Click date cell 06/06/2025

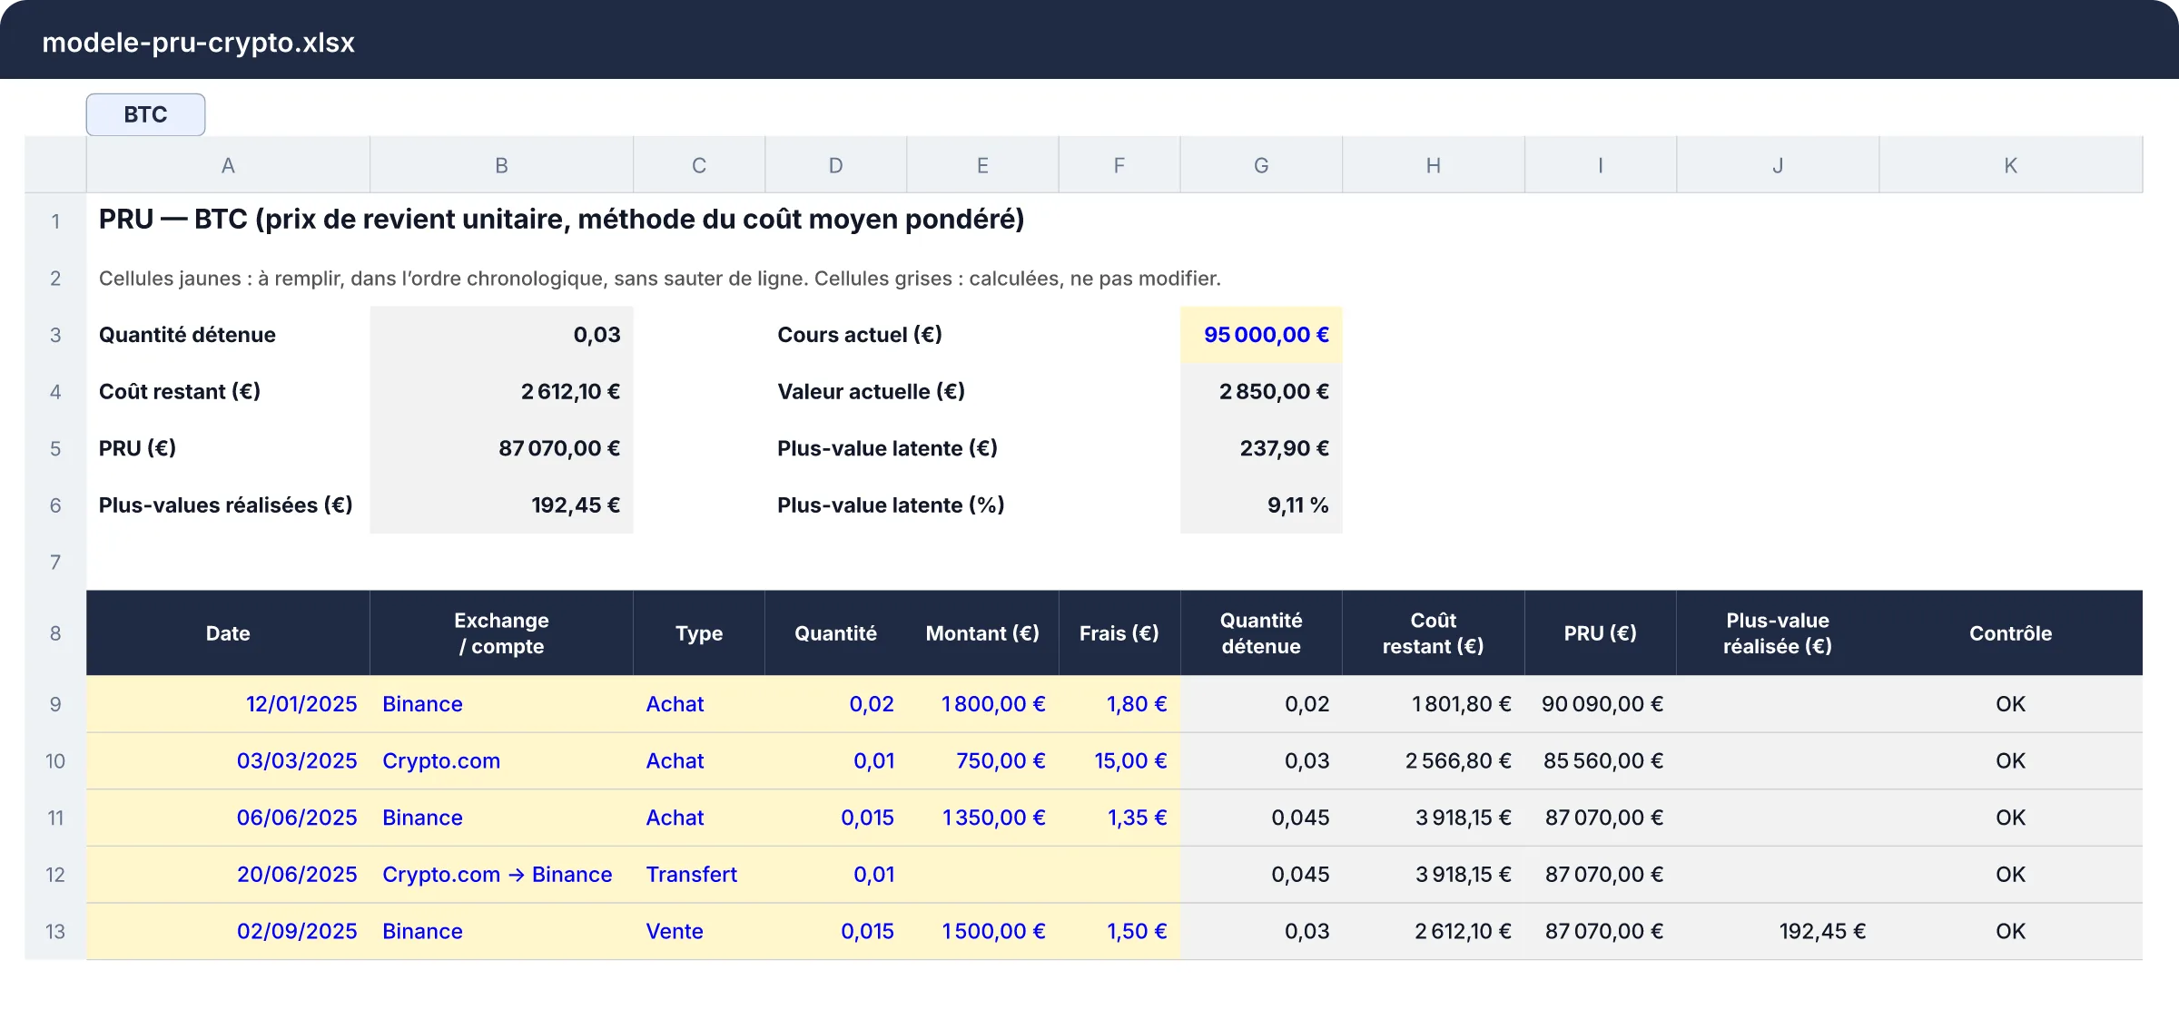228,818
